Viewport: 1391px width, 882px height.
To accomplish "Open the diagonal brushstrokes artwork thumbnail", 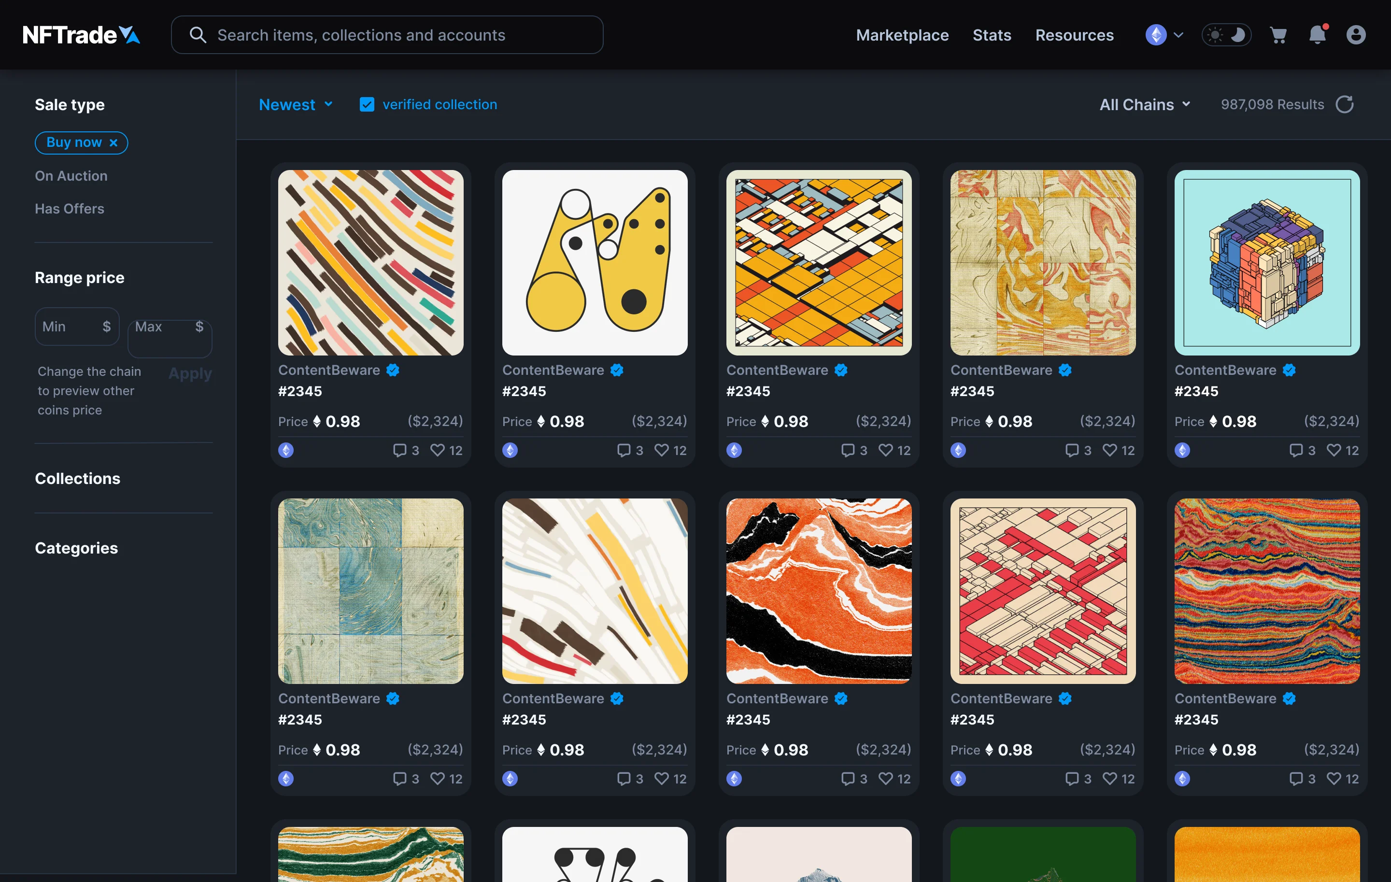I will coord(370,262).
